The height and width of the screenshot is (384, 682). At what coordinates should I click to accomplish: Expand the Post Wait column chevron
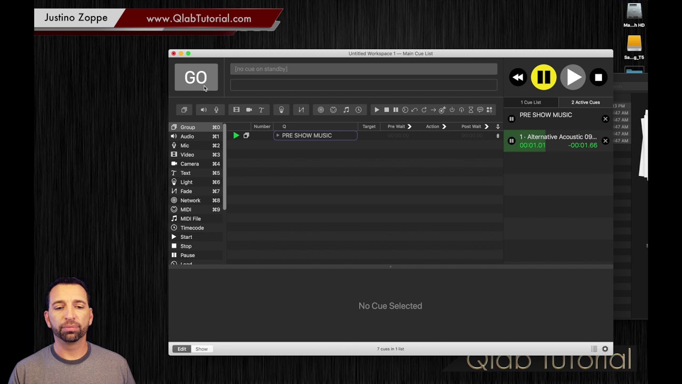click(486, 126)
